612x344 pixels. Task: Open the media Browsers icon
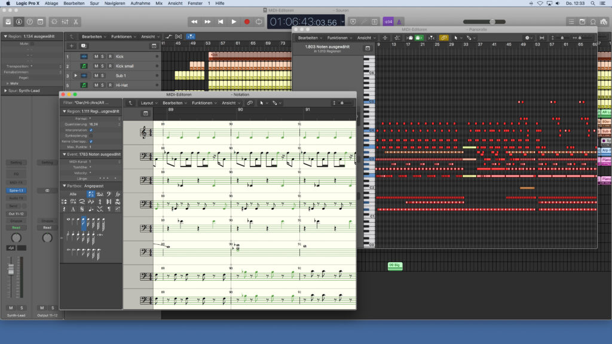pos(604,22)
